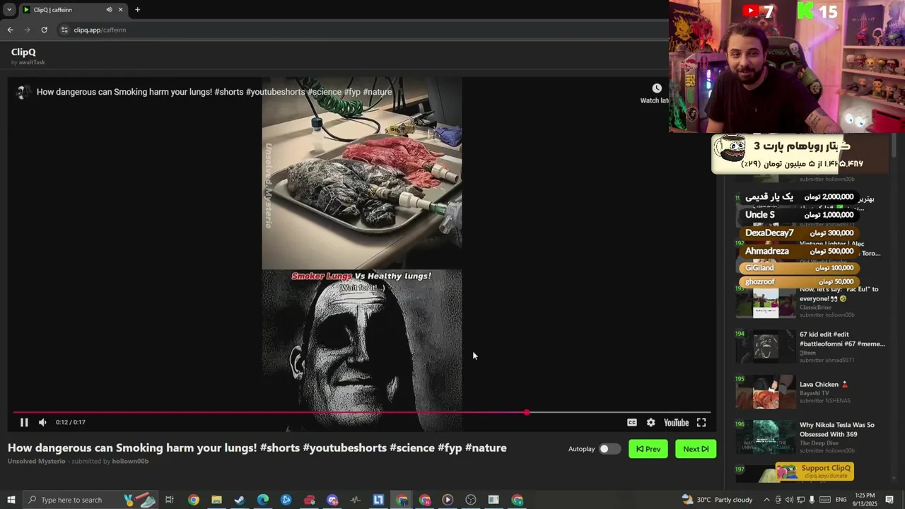Open the Nikola Tesla 369 clip thumbnail

point(766,438)
